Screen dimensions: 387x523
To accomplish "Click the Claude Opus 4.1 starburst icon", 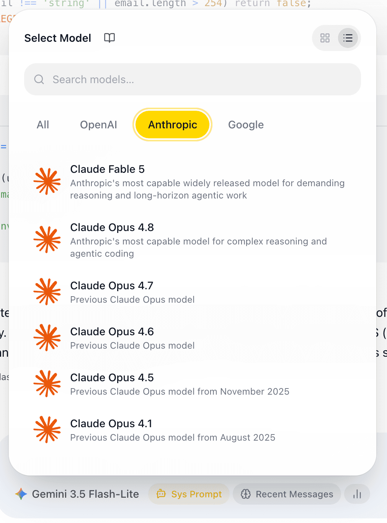I will pos(47,430).
